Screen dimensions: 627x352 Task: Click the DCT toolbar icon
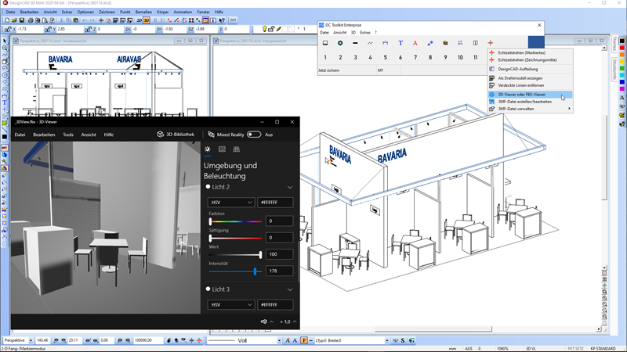point(233,20)
